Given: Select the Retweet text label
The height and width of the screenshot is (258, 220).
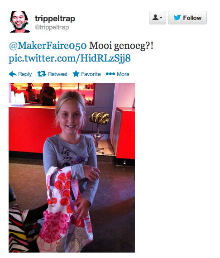Looking at the screenshot, I should pos(57,74).
